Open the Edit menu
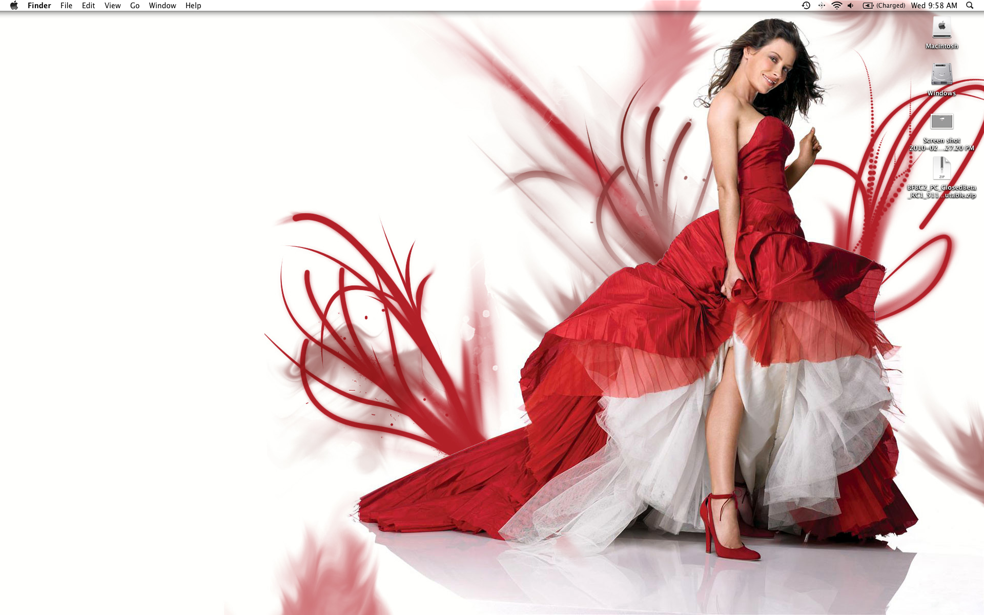The height and width of the screenshot is (615, 984). click(x=88, y=6)
